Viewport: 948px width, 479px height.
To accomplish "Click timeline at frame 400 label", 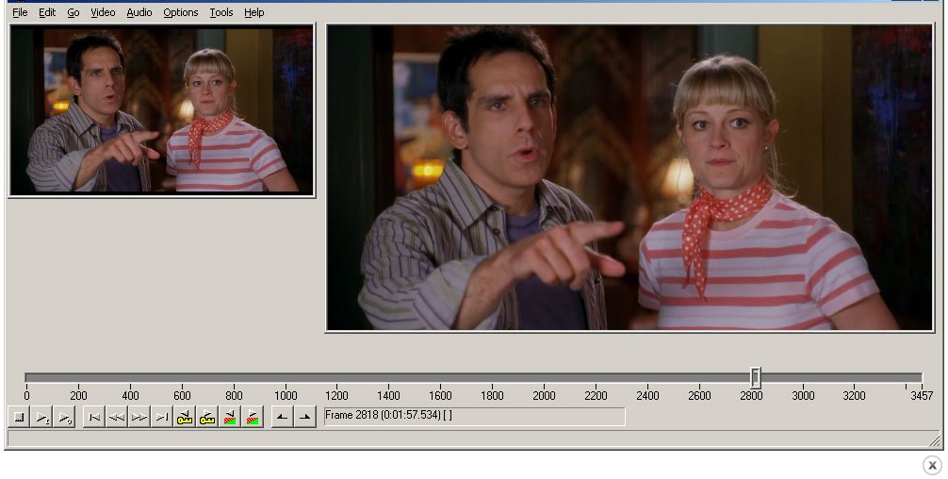I will pyautogui.click(x=130, y=395).
